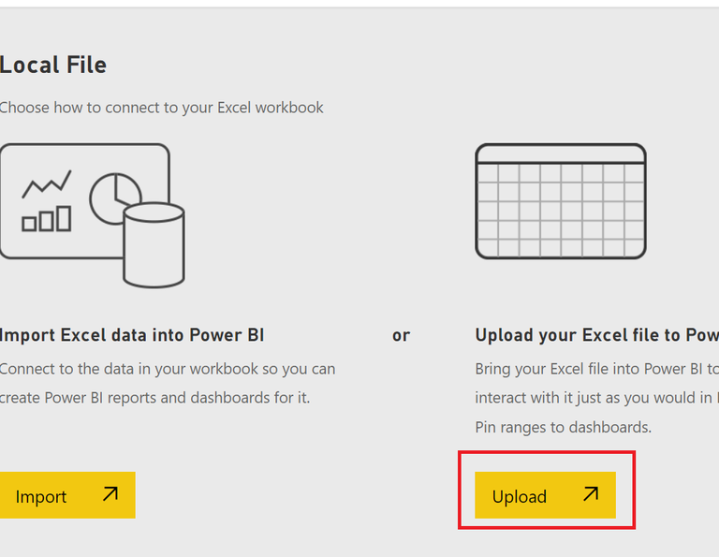Viewport: 719px width, 557px height.
Task: Click the arrow icon on the Import button
Action: pos(110,494)
